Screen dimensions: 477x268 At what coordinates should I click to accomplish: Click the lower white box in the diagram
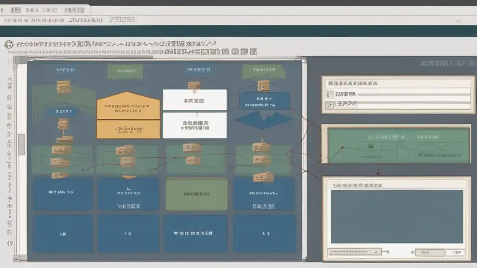(x=195, y=125)
